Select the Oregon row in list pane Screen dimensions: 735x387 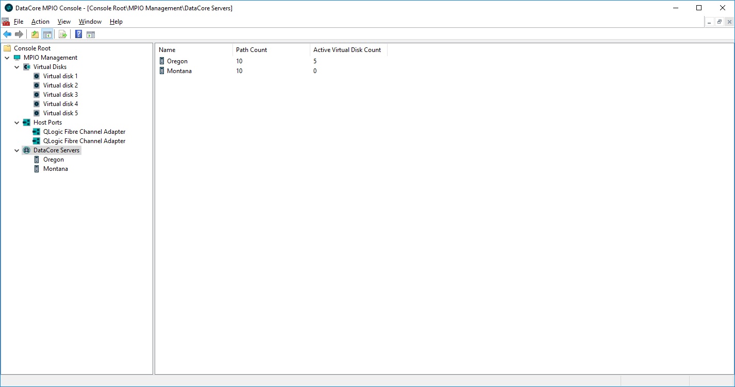pos(177,61)
